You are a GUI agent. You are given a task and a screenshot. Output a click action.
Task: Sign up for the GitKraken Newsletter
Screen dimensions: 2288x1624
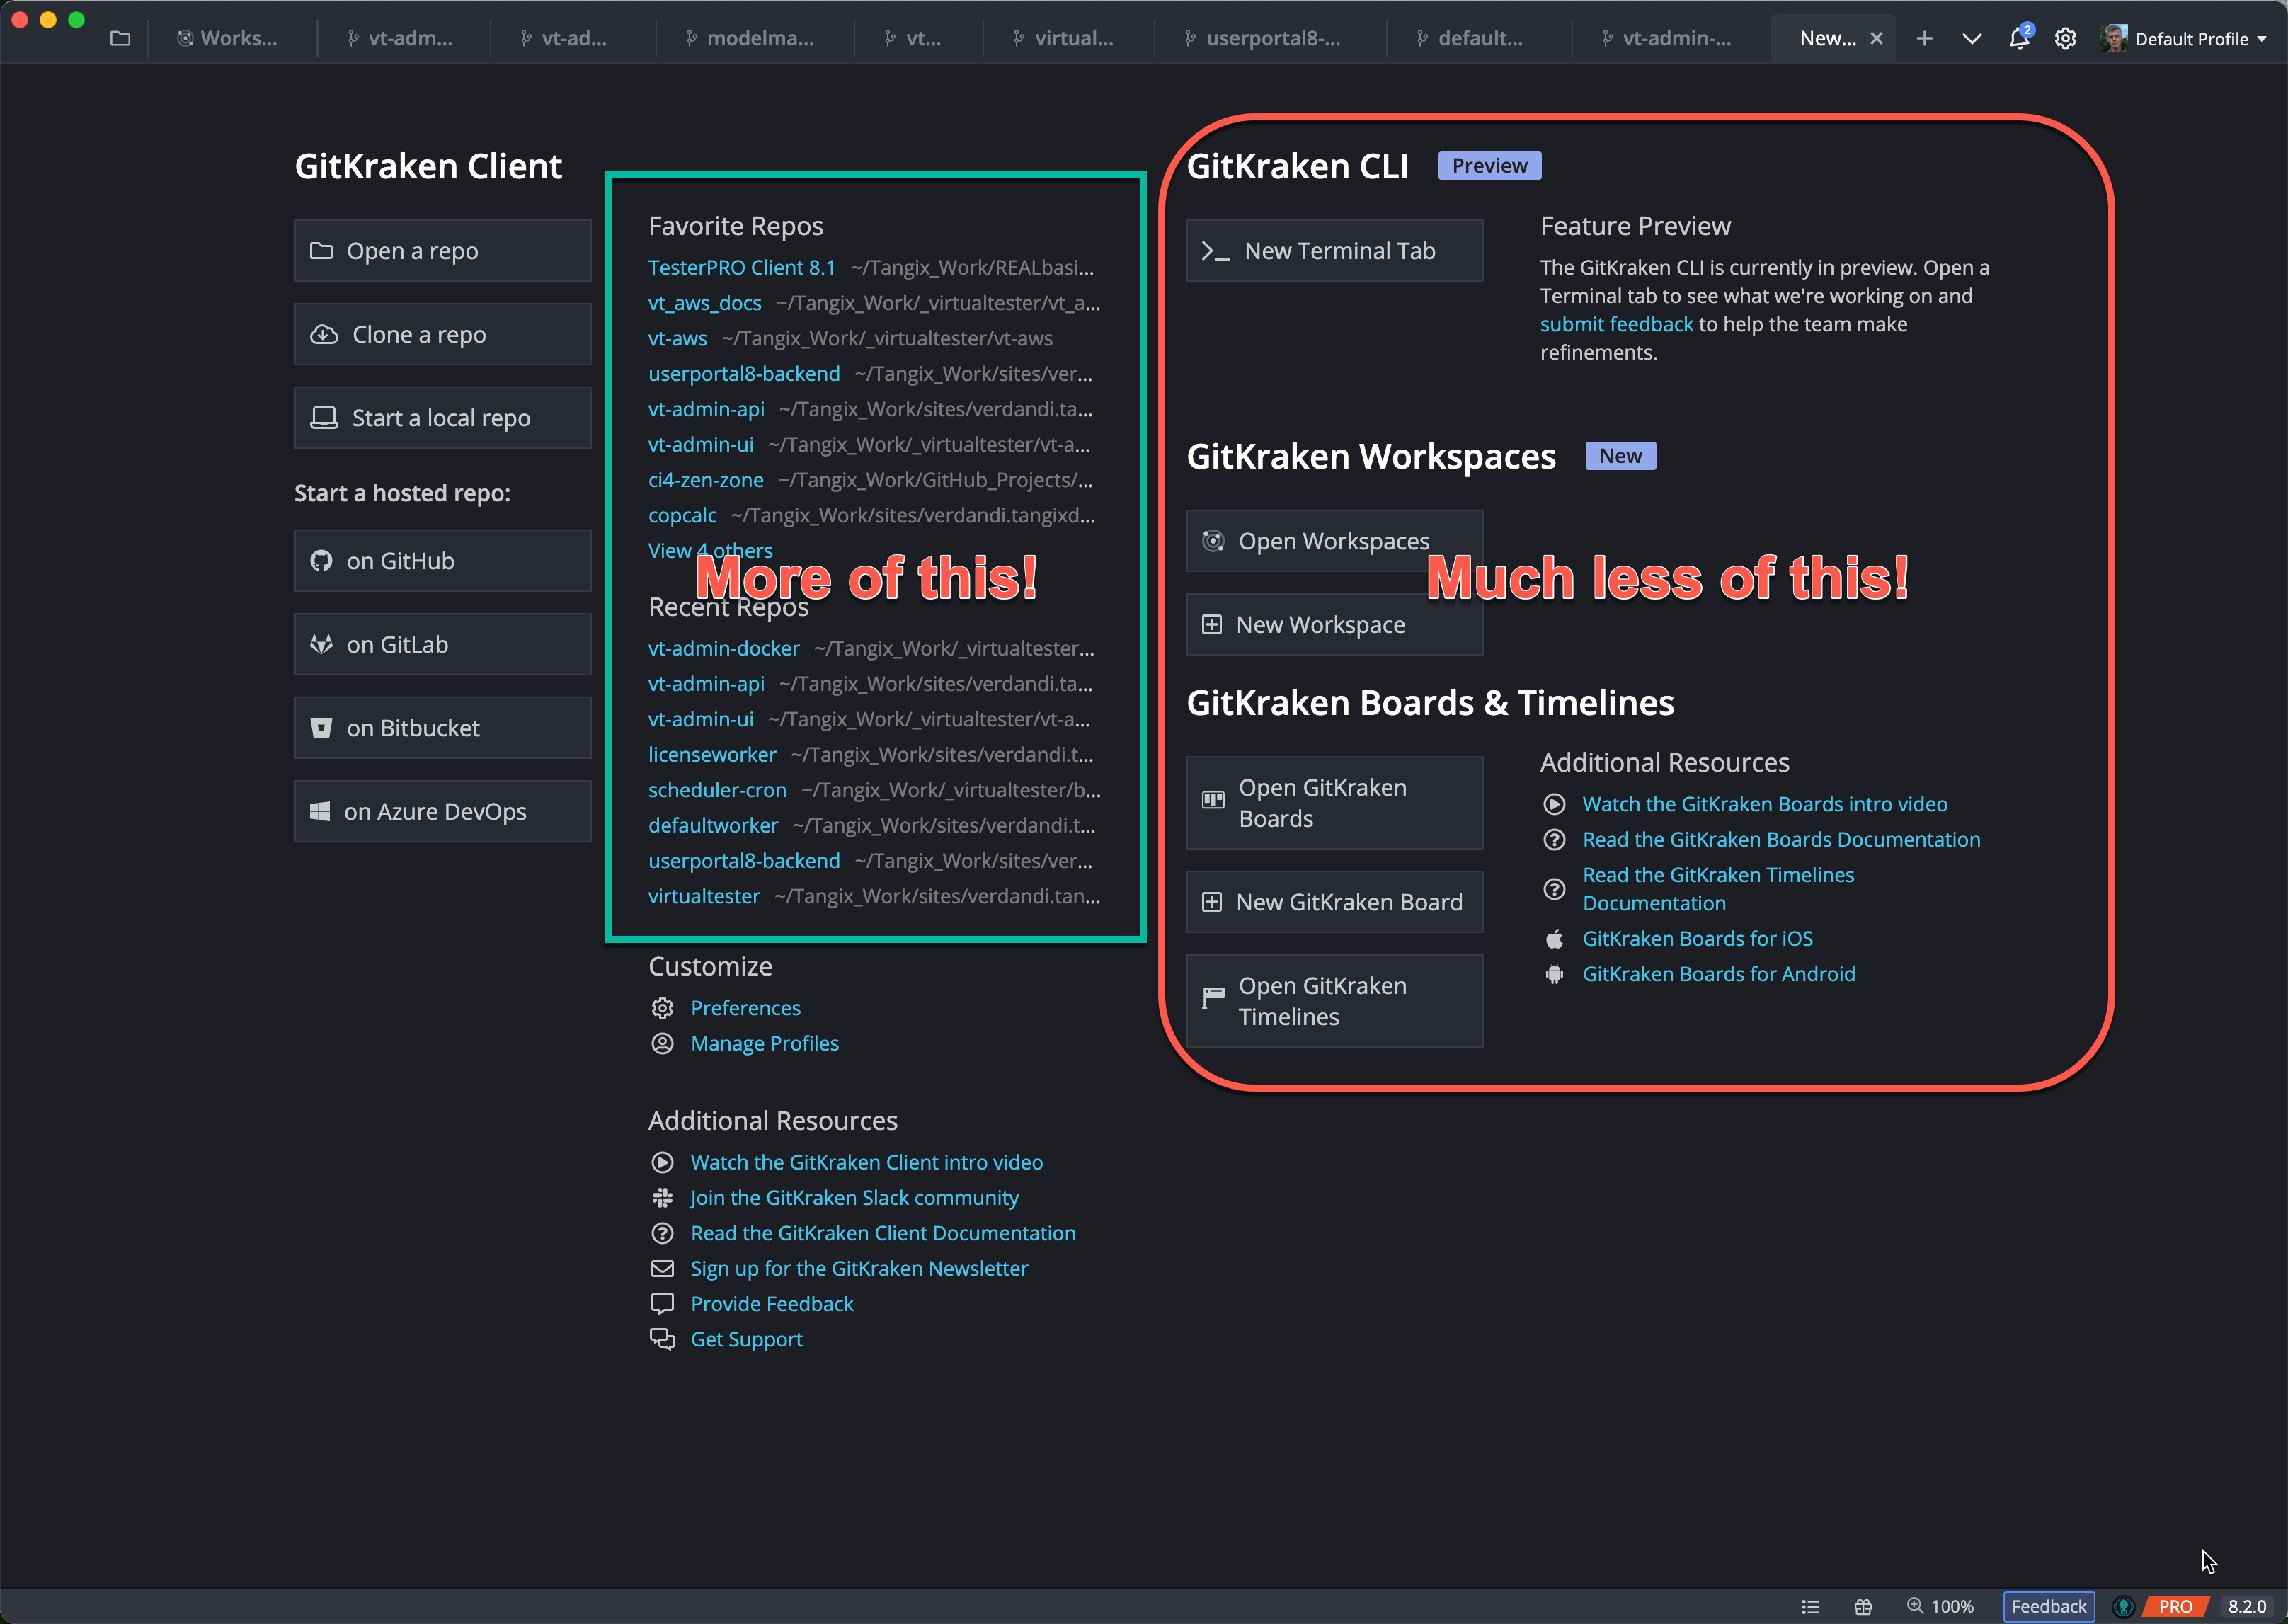[859, 1269]
